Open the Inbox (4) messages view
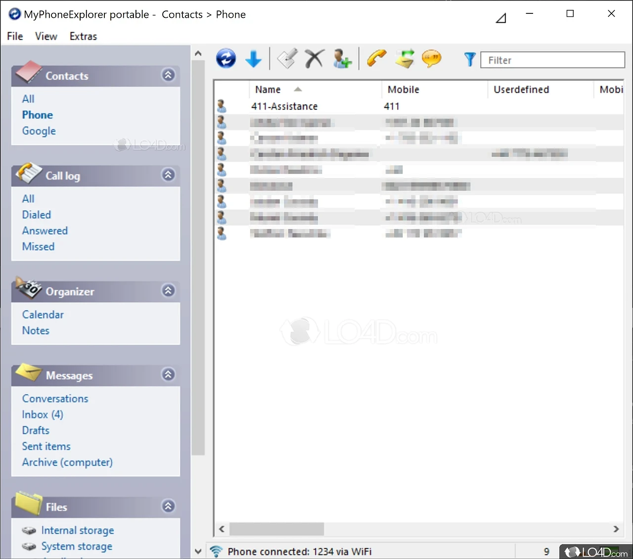The height and width of the screenshot is (559, 633). pos(42,415)
